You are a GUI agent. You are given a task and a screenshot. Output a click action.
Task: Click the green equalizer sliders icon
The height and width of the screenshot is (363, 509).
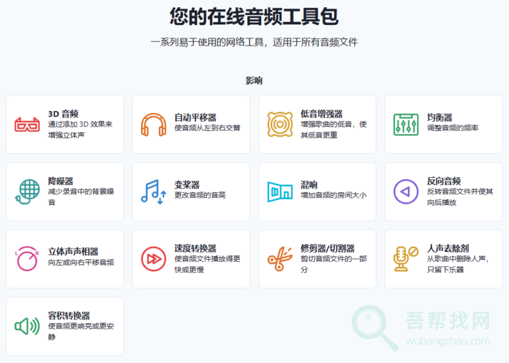[406, 124]
